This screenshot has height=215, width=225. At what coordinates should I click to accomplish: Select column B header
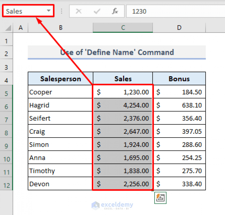tap(60, 28)
